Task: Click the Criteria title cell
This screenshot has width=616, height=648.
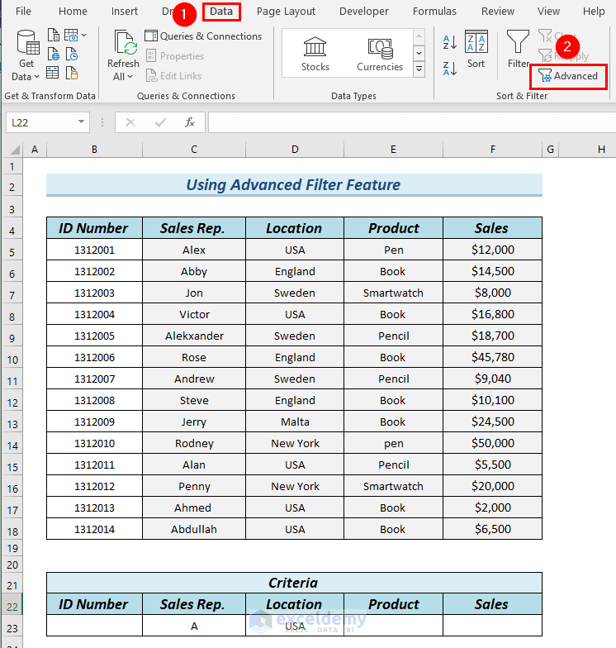Action: tap(294, 583)
